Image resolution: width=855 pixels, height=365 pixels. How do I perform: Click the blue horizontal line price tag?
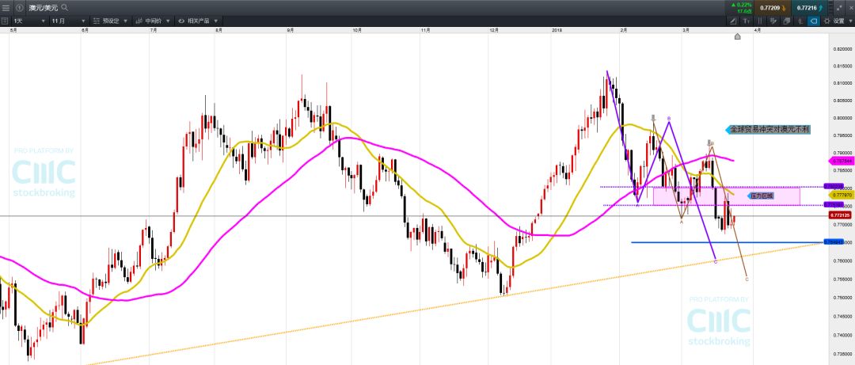pos(834,241)
